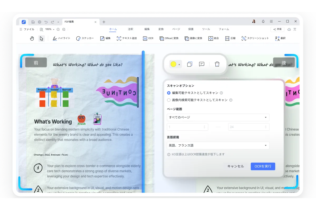This screenshot has height=210, width=316.
Task: Click the テキスト追加 add text tool
Action: pyautogui.click(x=127, y=38)
